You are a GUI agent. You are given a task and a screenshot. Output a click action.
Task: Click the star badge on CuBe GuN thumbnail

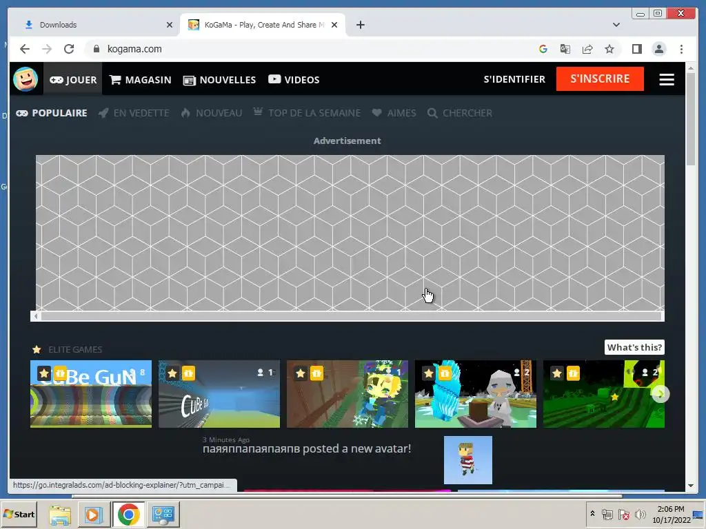44,373
